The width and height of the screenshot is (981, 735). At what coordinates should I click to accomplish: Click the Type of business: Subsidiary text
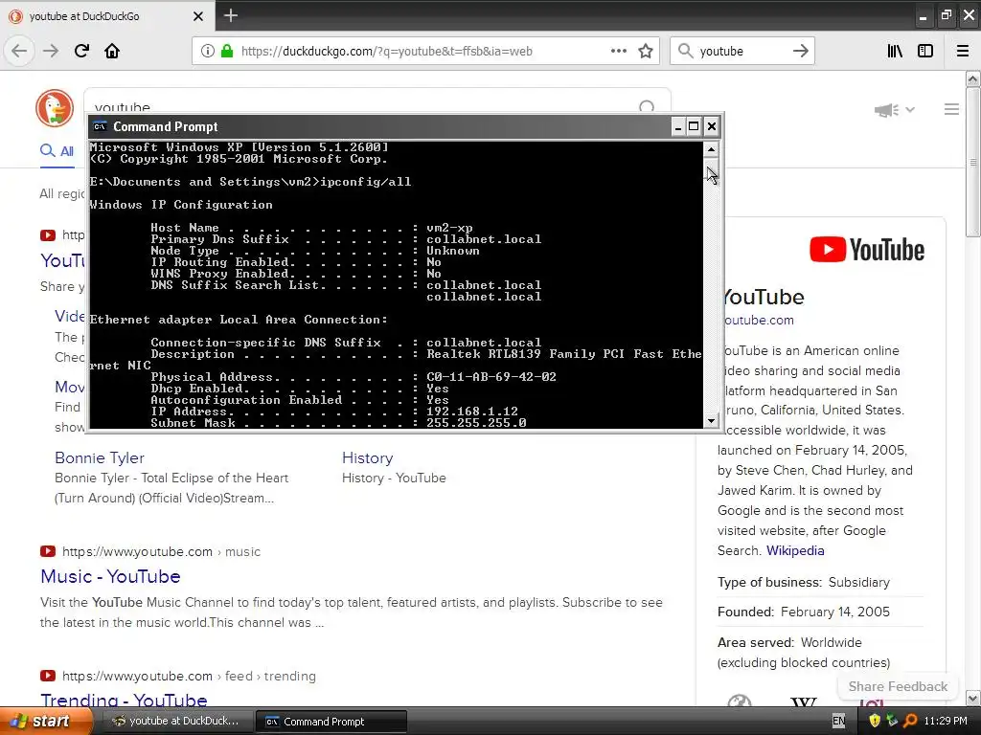tap(804, 582)
